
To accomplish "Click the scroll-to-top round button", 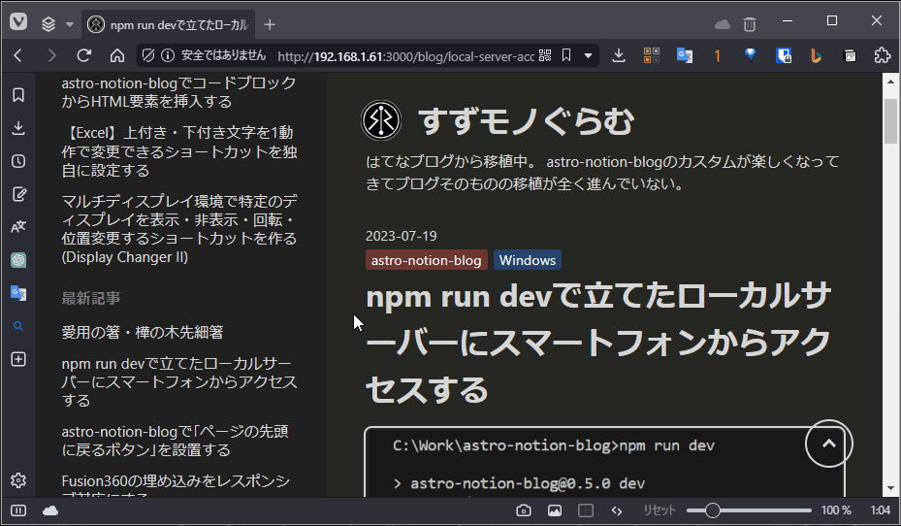I will (828, 443).
